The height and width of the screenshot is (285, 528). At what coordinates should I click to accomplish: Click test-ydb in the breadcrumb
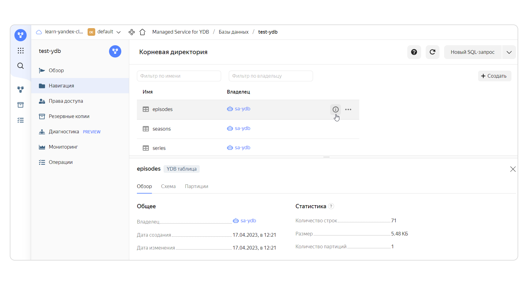tap(268, 32)
